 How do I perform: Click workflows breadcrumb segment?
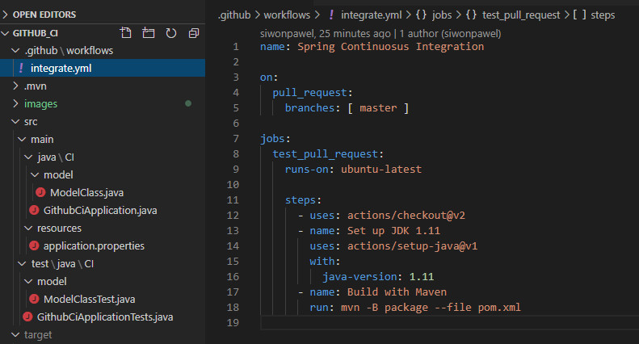click(x=287, y=15)
